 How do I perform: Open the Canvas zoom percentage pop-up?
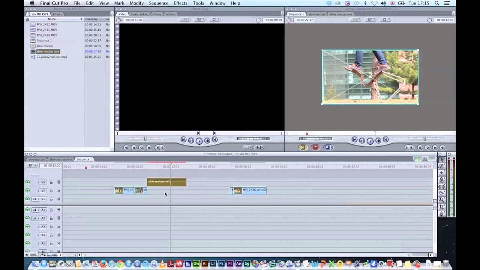(x=356, y=20)
